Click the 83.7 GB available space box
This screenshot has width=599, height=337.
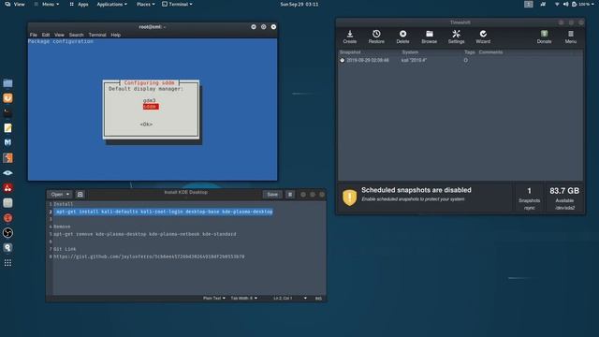pyautogui.click(x=564, y=198)
